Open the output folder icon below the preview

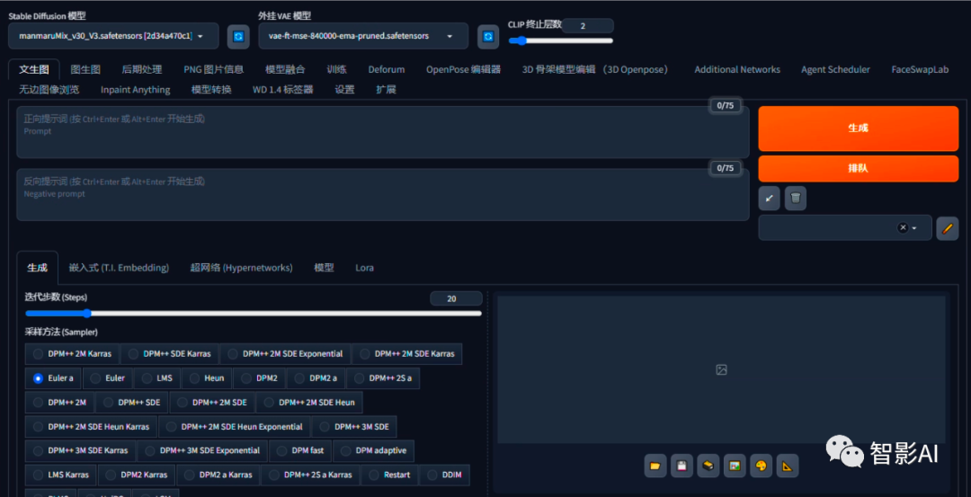click(655, 466)
